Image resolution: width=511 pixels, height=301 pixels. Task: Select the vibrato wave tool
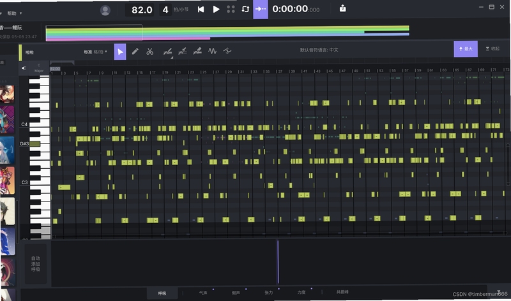(213, 51)
